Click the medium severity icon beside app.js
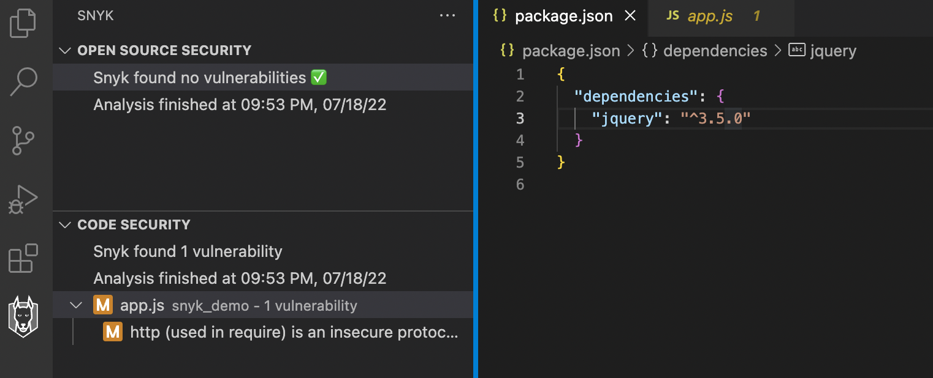 tap(102, 305)
